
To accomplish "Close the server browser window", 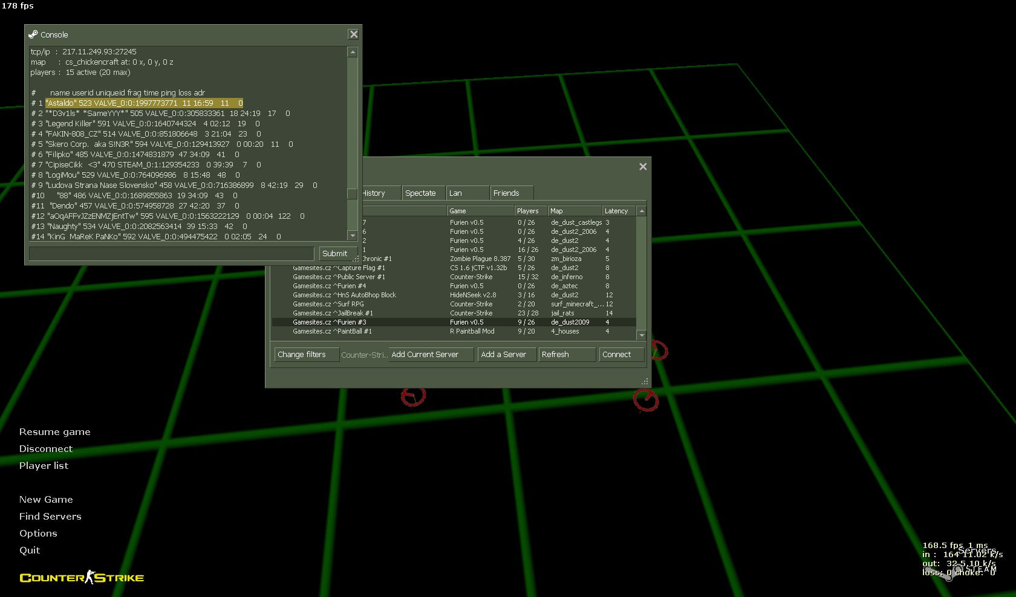I will click(x=643, y=166).
